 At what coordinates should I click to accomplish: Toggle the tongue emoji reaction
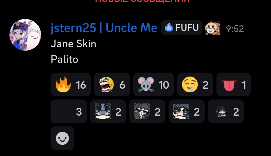(234, 84)
